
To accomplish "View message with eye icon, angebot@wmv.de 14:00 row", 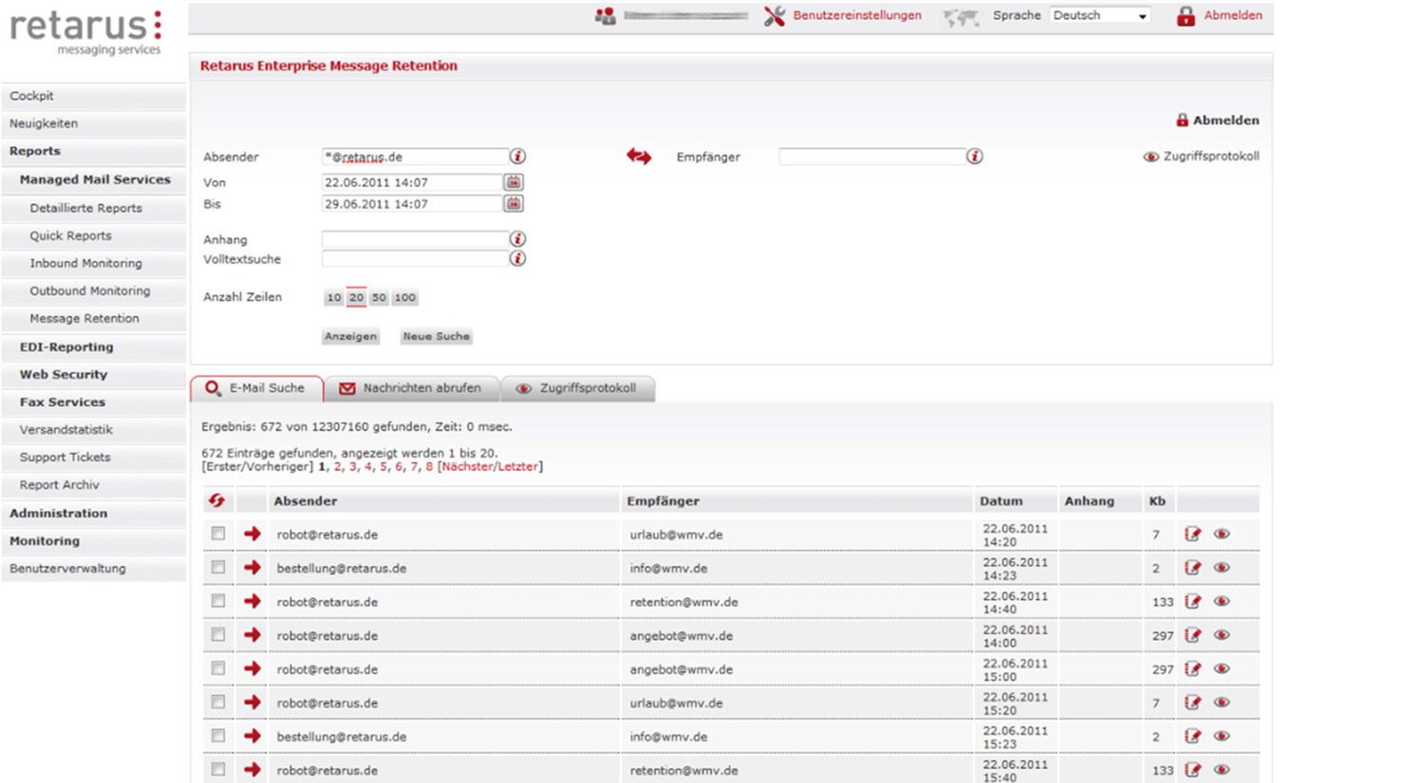I will point(1222,635).
